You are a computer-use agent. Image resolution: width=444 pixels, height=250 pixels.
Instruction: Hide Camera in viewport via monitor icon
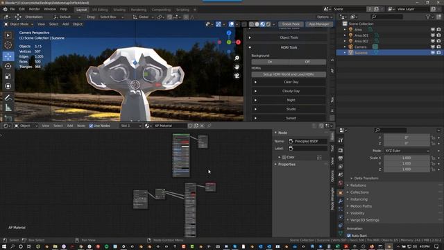(x=433, y=47)
